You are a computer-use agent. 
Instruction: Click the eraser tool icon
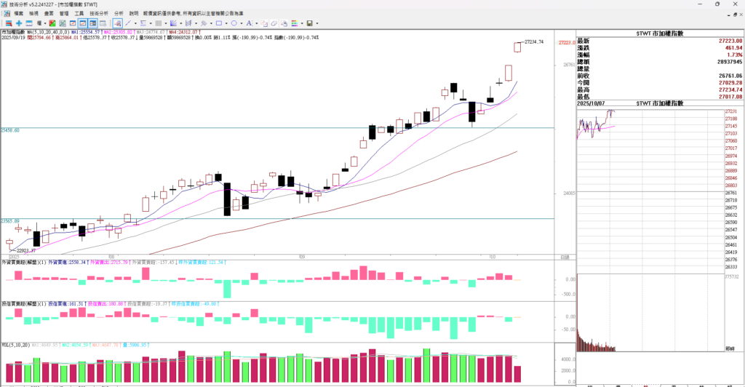click(274, 23)
